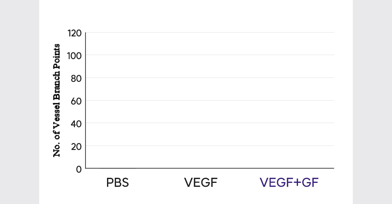Select the 80 y-axis tick label
Viewport: 392px width, 204px height.
coord(76,78)
